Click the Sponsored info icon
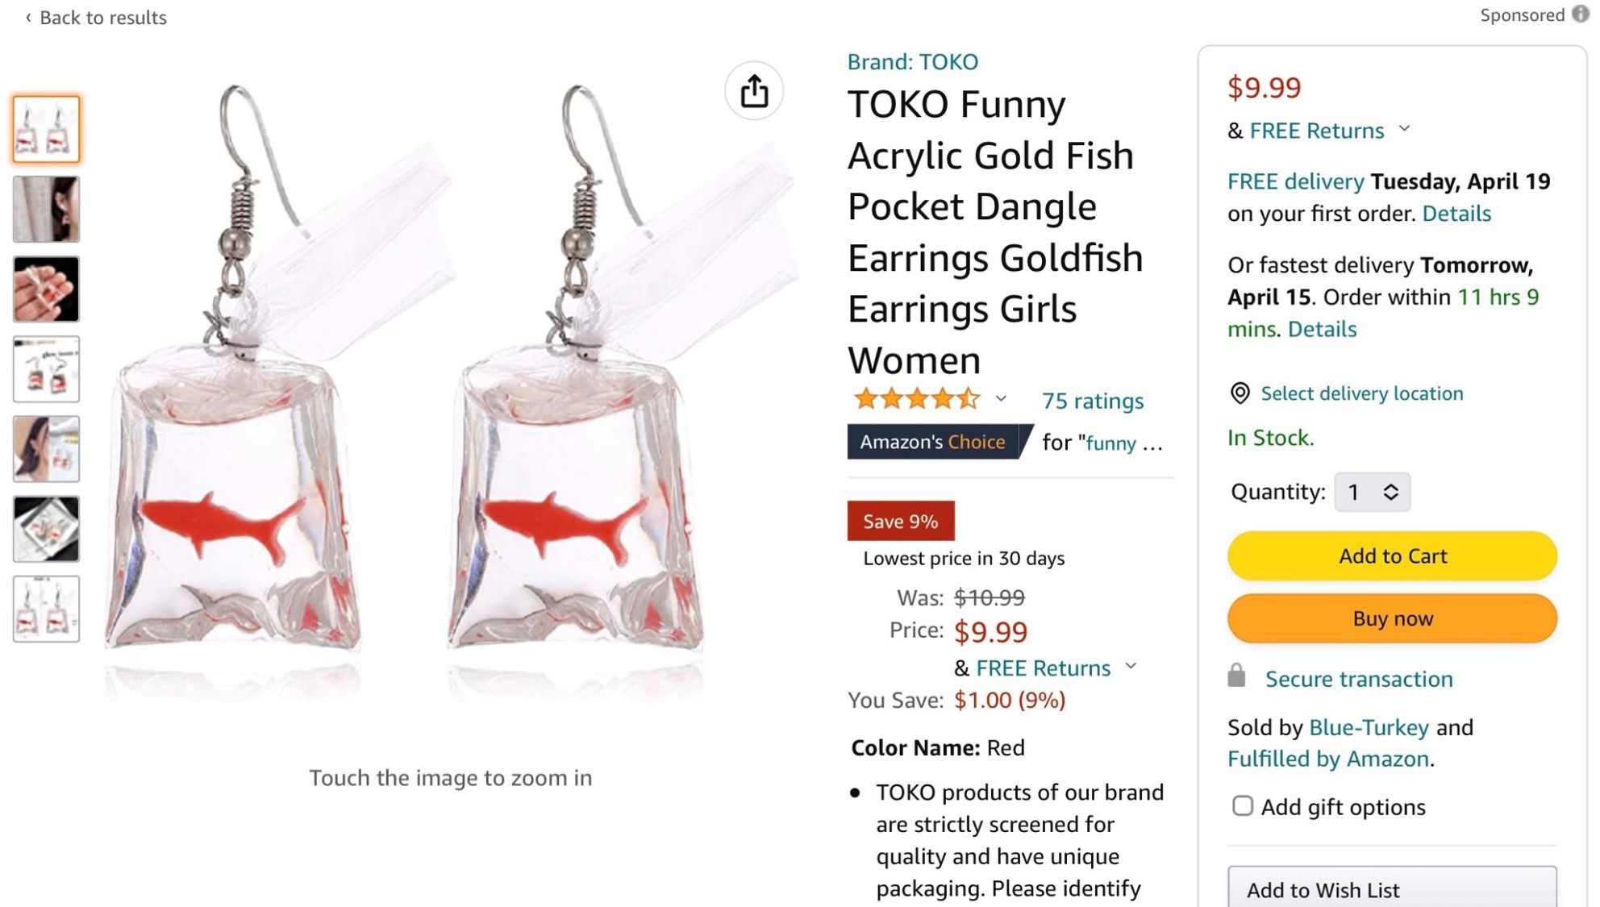This screenshot has height=907, width=1600. (x=1580, y=15)
